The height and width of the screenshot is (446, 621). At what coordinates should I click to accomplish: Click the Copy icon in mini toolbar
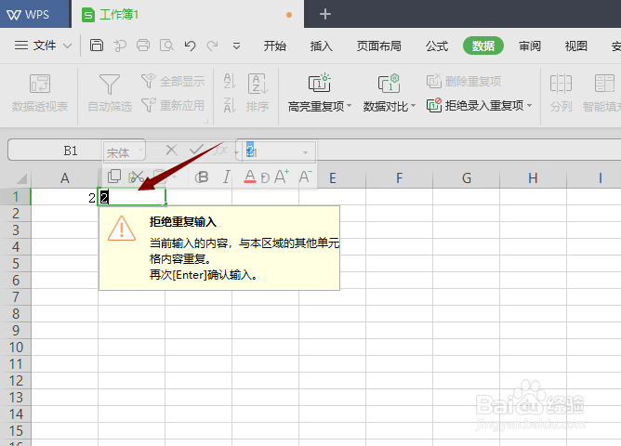pos(114,176)
